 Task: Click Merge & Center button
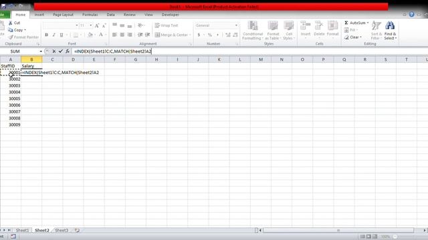click(x=171, y=35)
